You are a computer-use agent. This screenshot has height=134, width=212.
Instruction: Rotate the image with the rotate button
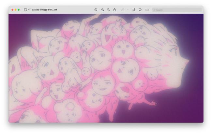click(x=134, y=10)
